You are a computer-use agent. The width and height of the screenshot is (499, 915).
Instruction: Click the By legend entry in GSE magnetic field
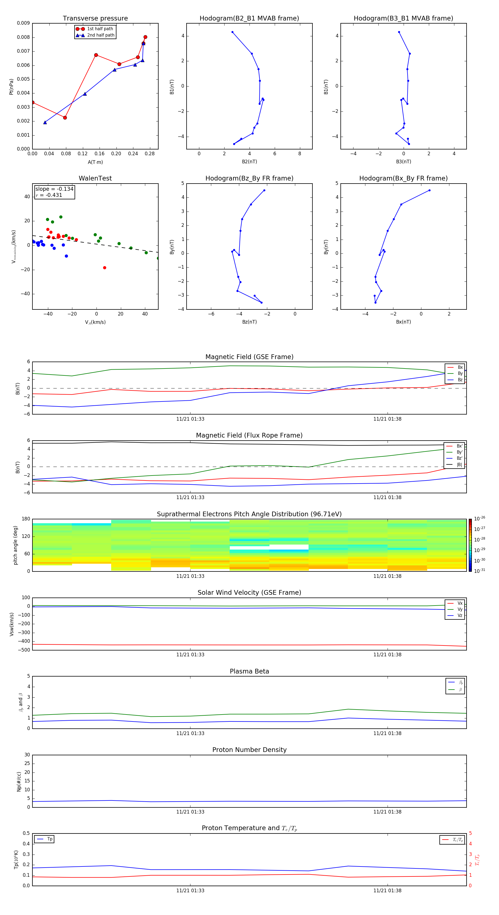point(455,373)
